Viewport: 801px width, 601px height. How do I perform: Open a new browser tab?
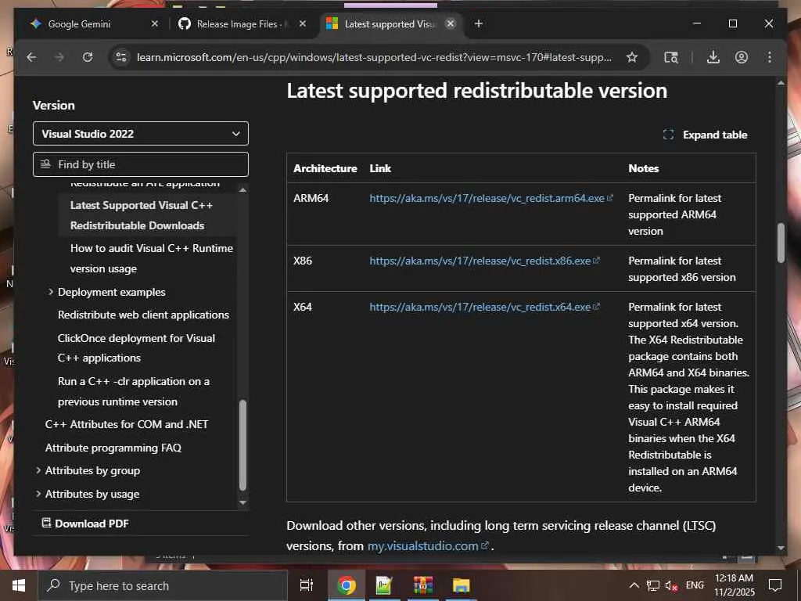(x=479, y=23)
